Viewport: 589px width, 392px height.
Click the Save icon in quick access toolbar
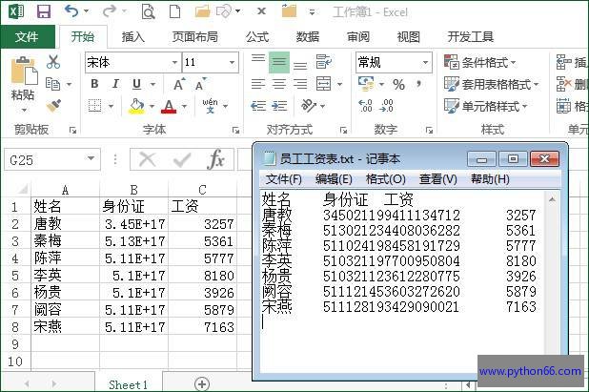[44, 11]
